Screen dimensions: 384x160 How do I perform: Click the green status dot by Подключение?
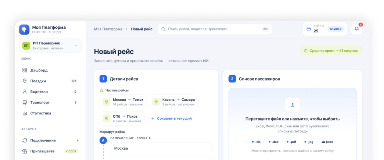coord(78,141)
